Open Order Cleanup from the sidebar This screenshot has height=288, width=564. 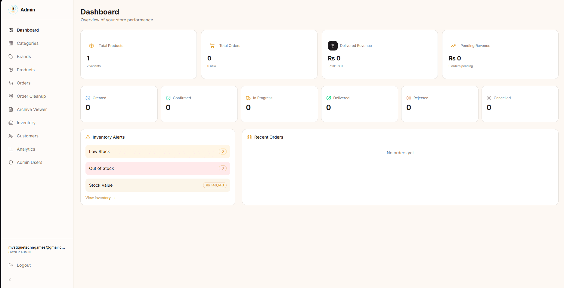tap(37, 96)
